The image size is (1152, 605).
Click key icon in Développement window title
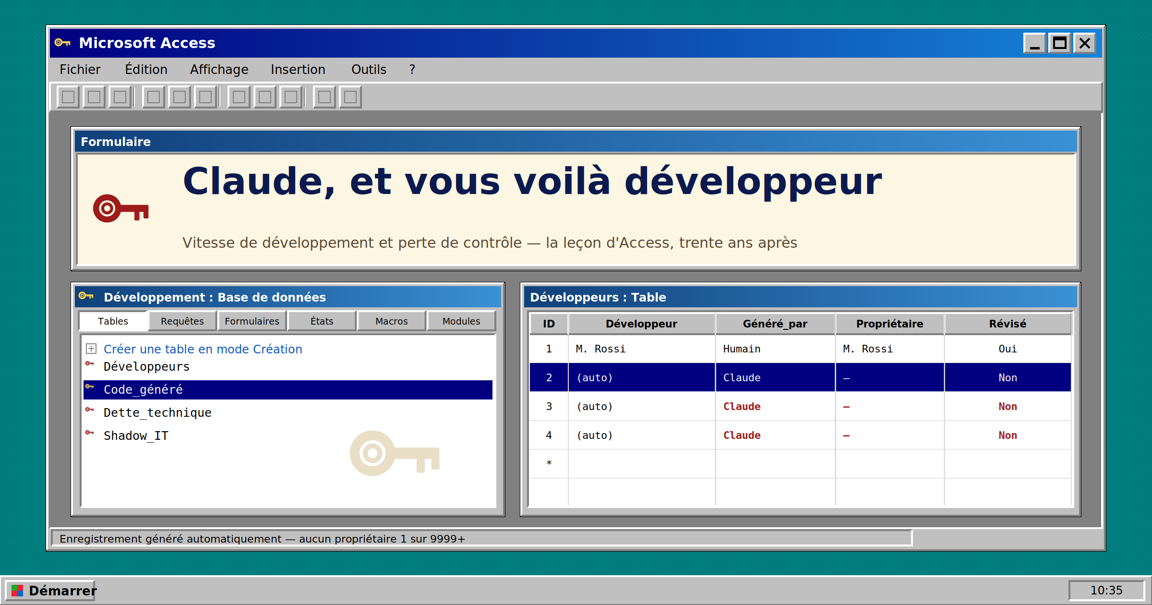pyautogui.click(x=86, y=296)
